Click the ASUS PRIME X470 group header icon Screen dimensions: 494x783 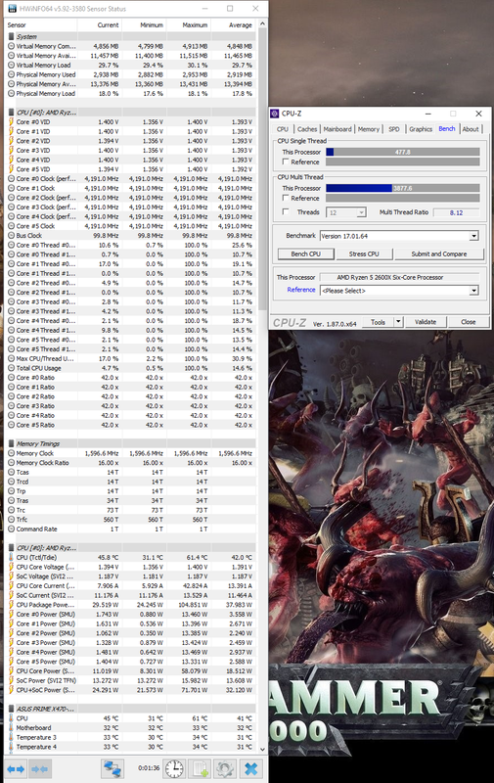[x=12, y=709]
